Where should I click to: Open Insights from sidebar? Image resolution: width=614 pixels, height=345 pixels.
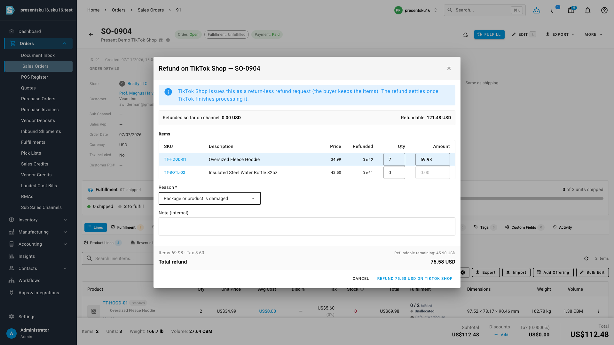38,256
